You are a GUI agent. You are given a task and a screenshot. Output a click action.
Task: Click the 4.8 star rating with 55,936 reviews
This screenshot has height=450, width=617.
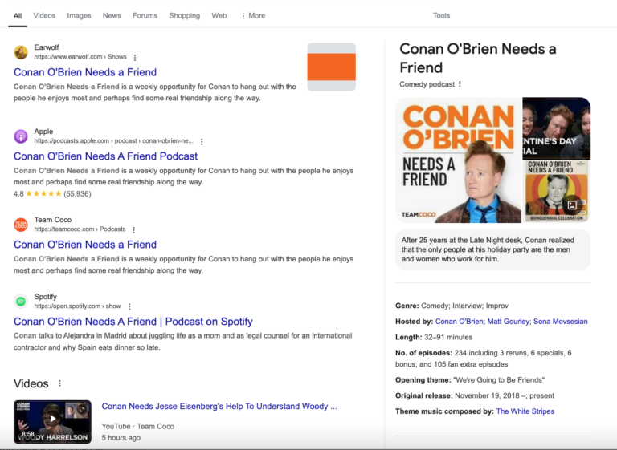pyautogui.click(x=52, y=194)
